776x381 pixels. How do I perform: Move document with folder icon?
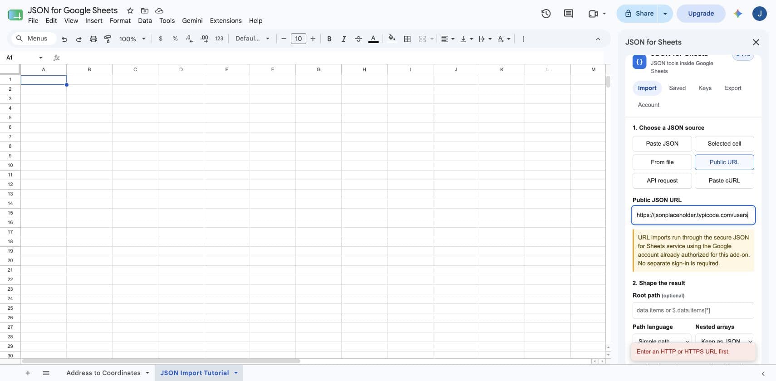pos(145,10)
